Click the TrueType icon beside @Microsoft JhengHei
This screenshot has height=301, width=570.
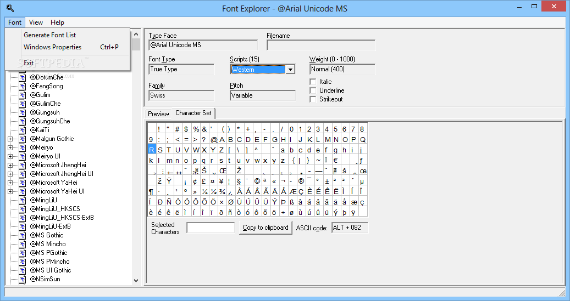pyautogui.click(x=23, y=165)
